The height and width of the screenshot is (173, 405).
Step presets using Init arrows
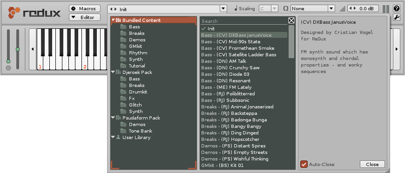coord(113,9)
